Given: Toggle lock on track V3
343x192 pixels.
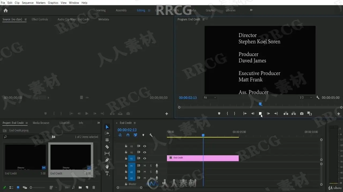Looking at the screenshot, I should tap(126, 146).
